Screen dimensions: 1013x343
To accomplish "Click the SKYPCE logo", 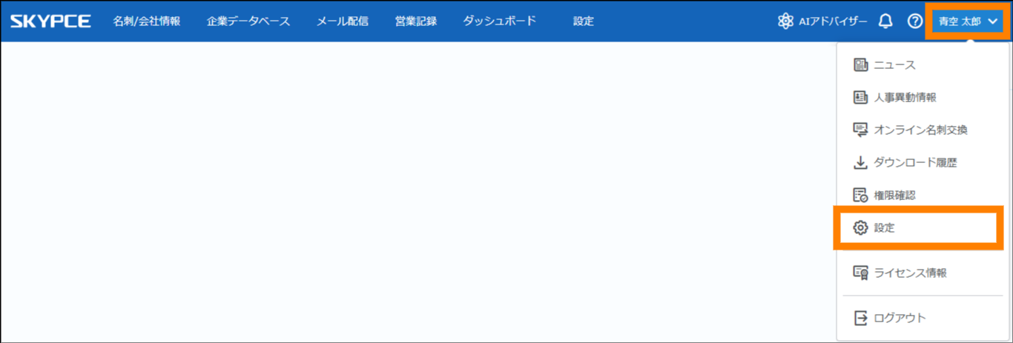I will [x=50, y=21].
